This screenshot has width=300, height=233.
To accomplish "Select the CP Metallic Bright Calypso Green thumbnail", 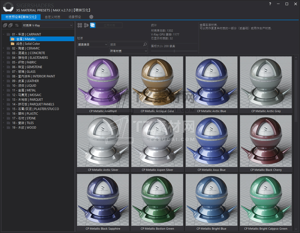I will 266,200.
